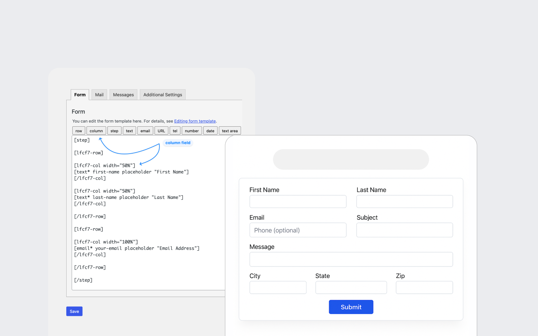Switch to the Mail tab
This screenshot has width=538, height=336.
point(99,95)
